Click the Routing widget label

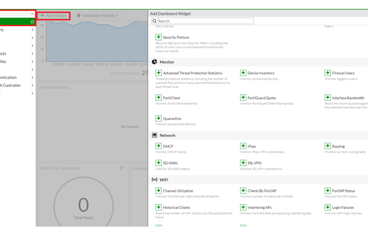(338, 146)
